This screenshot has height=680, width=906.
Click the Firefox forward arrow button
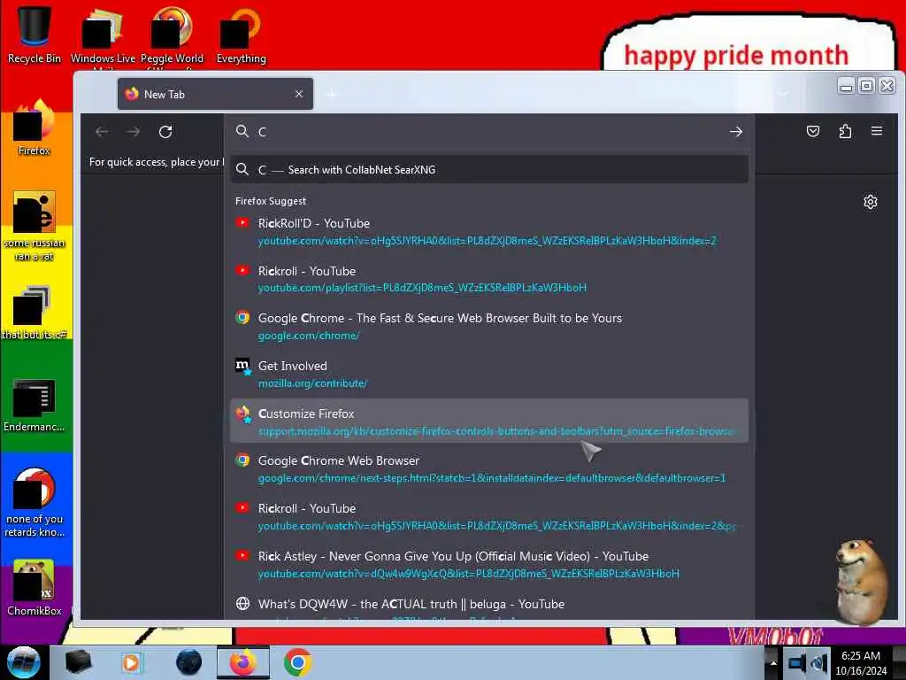[133, 132]
